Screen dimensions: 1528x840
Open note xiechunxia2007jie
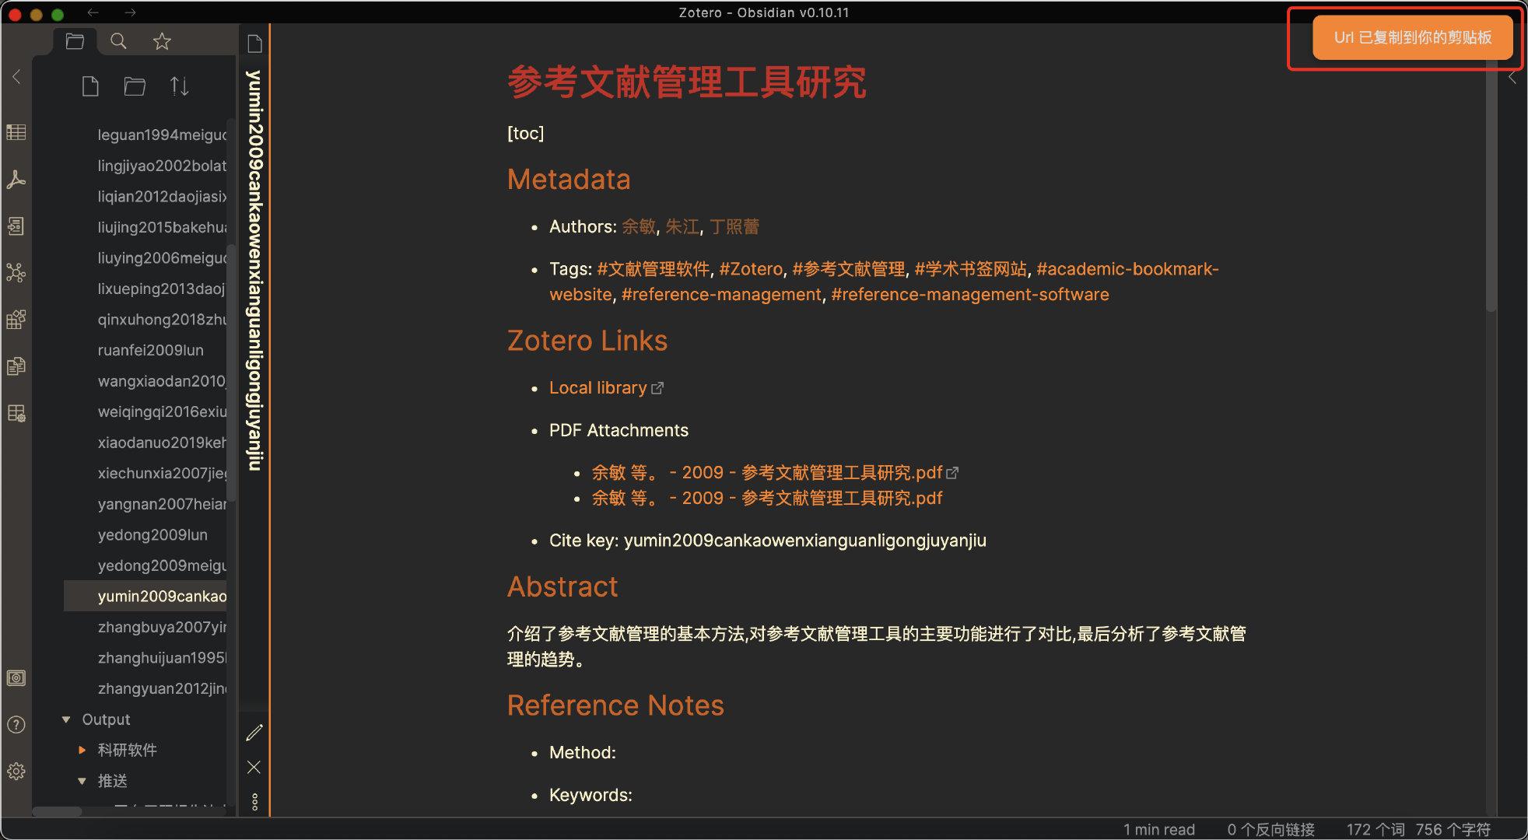[162, 473]
